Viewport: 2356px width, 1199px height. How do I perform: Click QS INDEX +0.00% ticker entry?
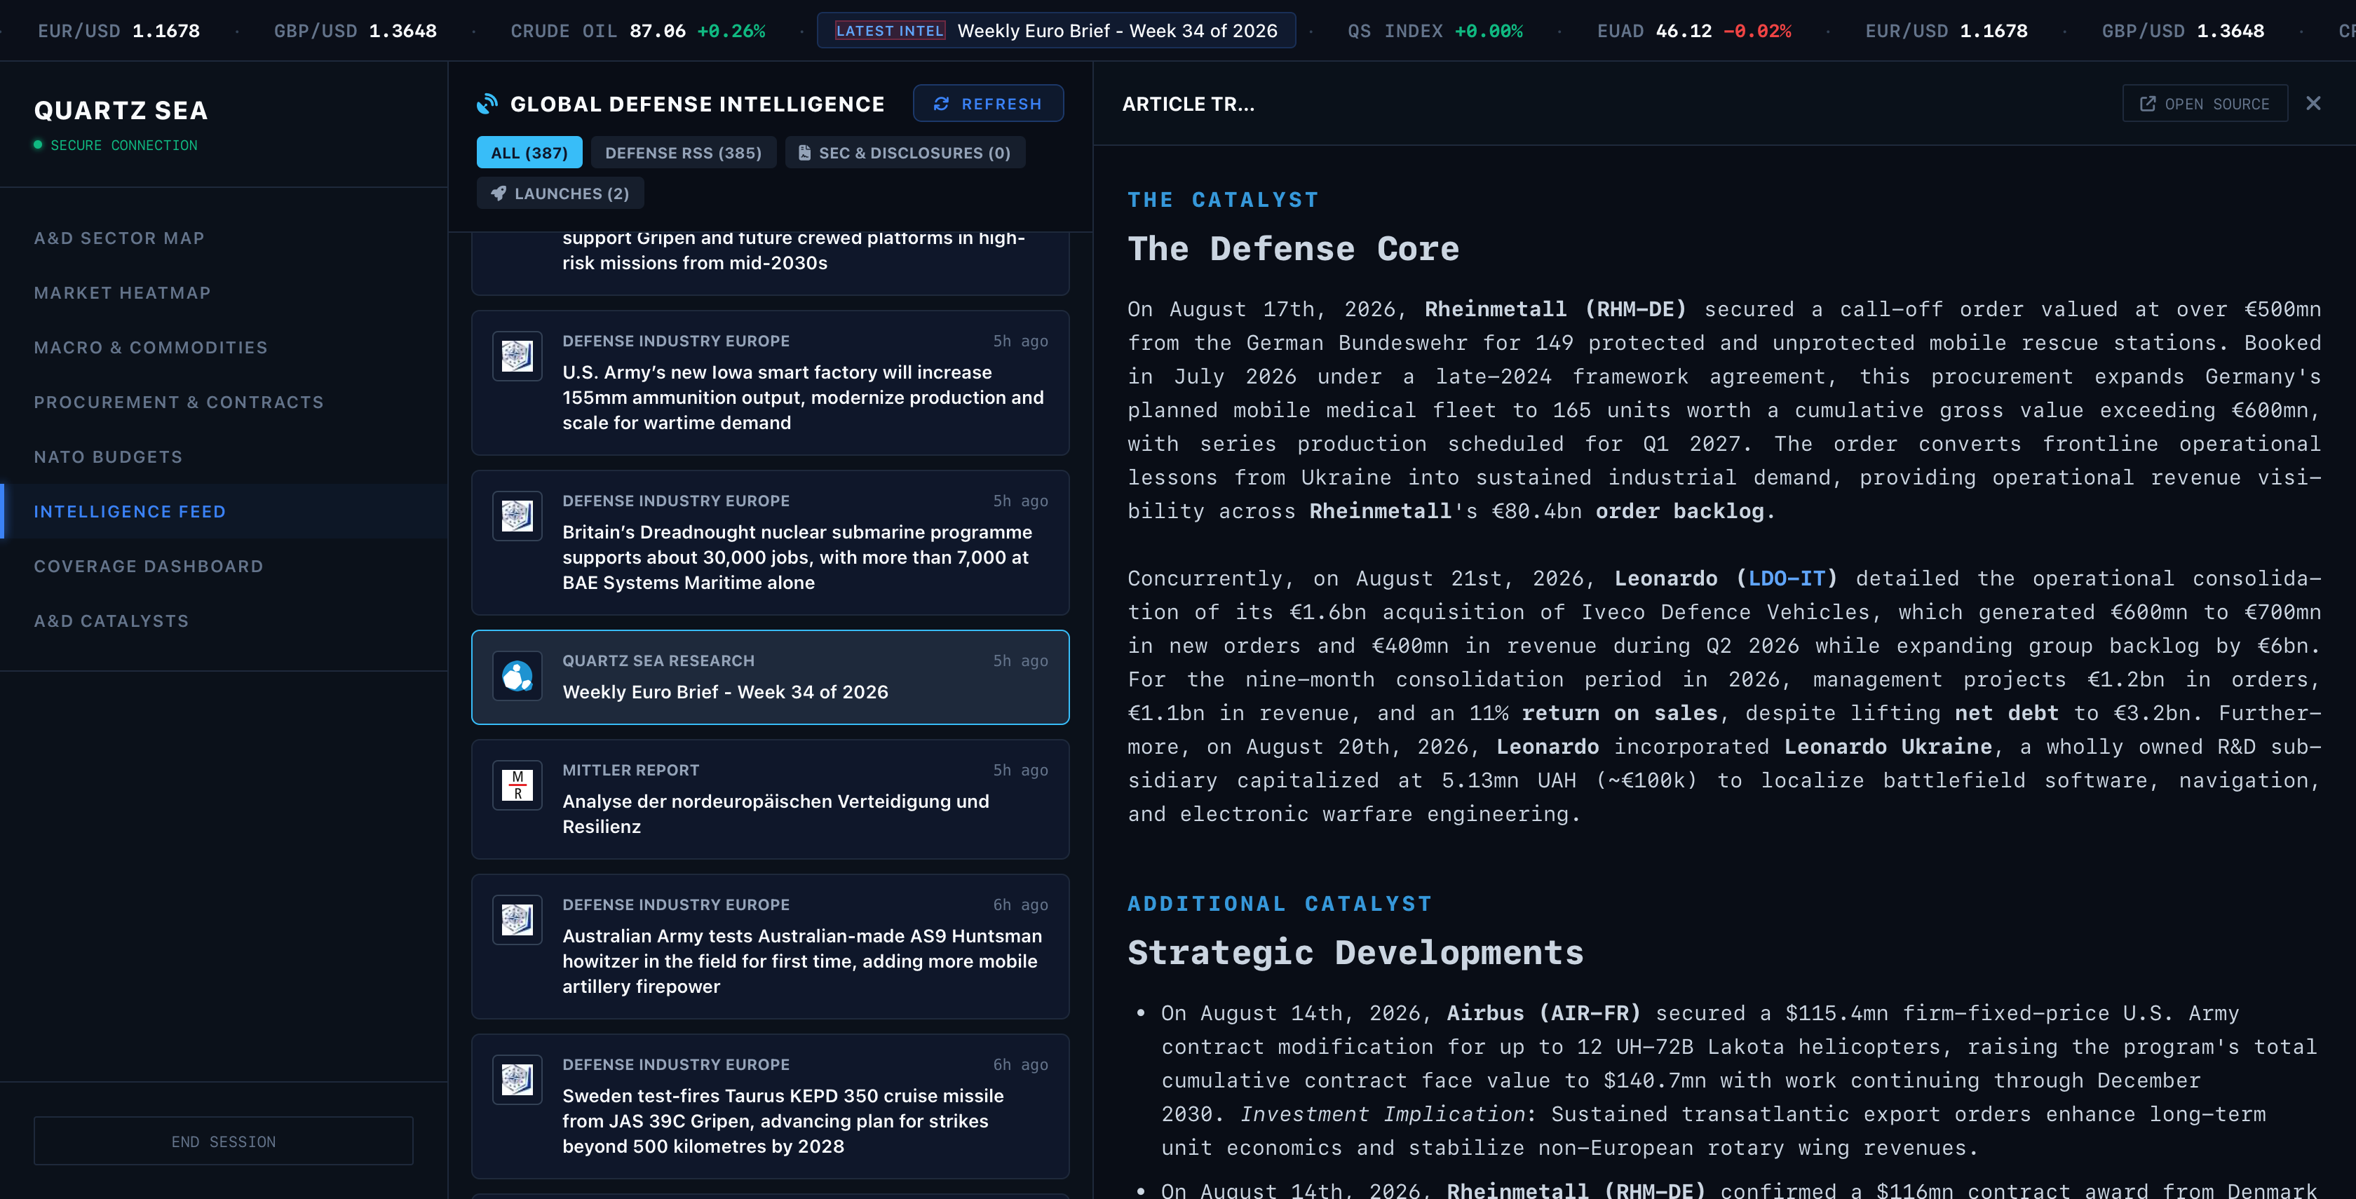pos(1435,30)
